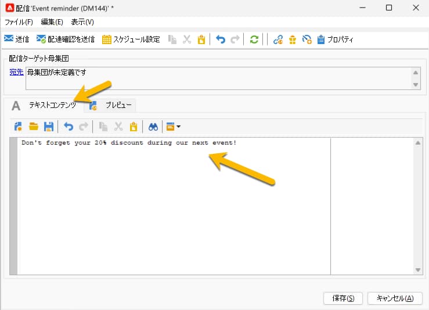Click the Save floppy disk icon

[49, 127]
